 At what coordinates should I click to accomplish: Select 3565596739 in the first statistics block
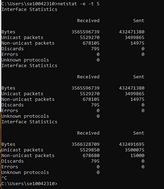tap(86, 32)
